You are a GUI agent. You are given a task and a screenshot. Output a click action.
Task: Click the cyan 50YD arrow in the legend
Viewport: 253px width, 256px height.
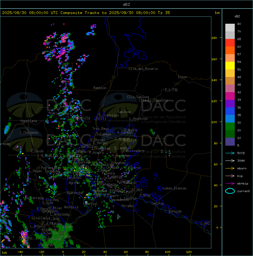[230, 153]
